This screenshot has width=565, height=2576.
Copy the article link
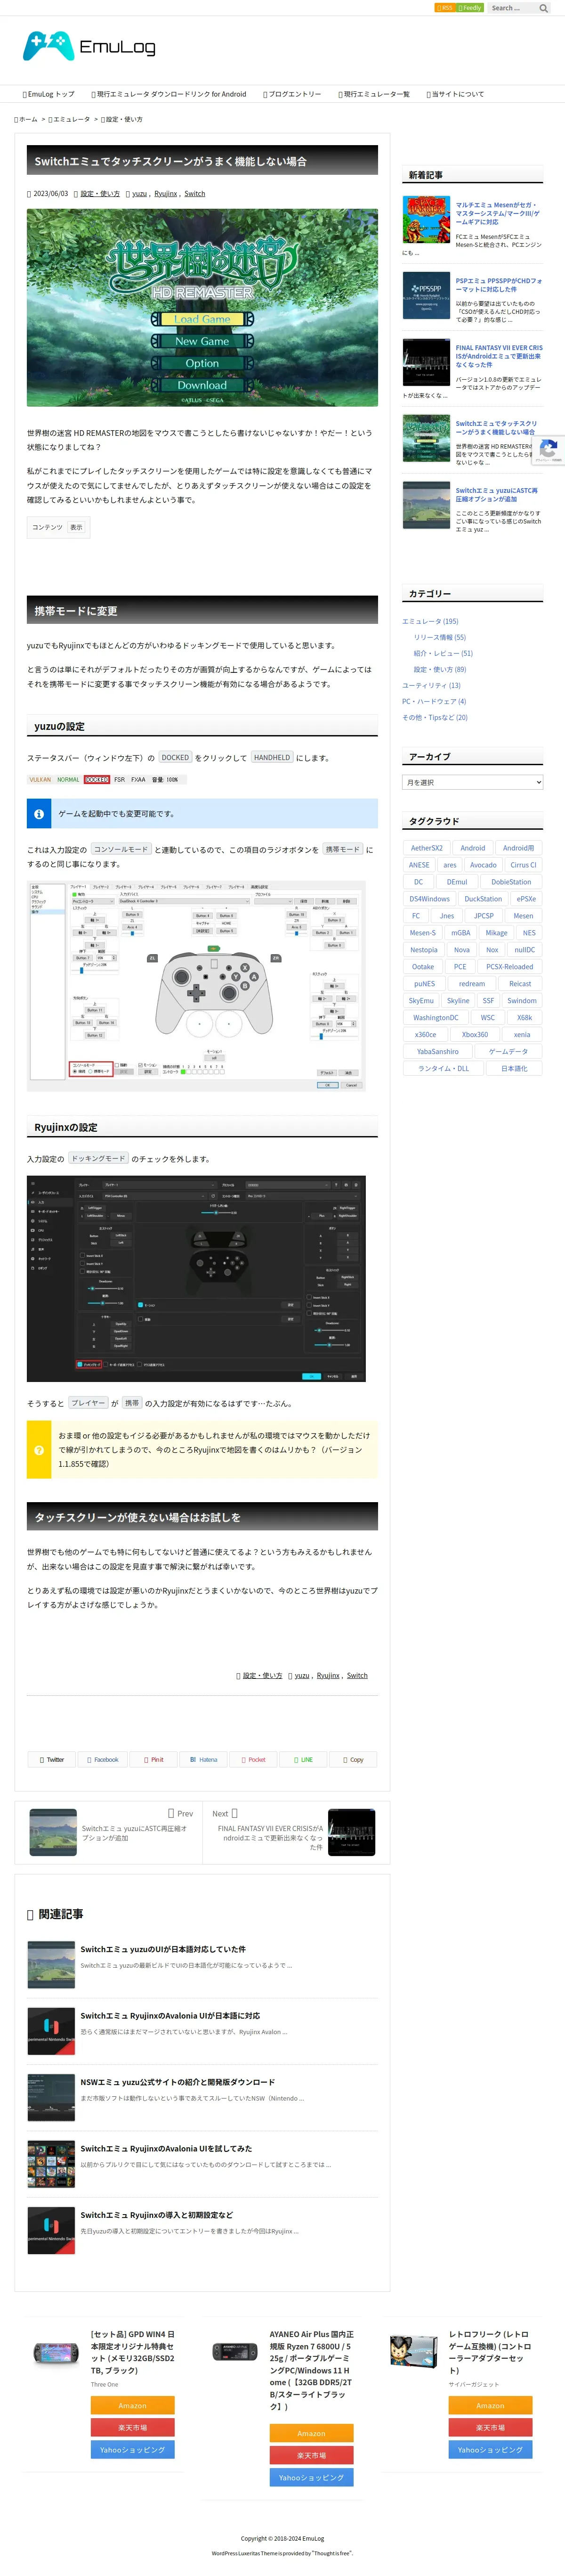353,1759
